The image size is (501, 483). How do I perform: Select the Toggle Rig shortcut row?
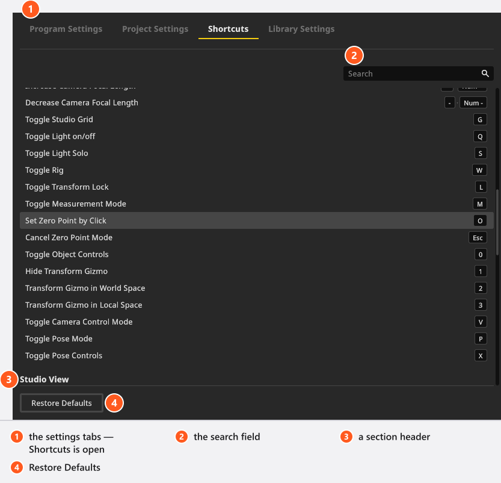point(257,170)
